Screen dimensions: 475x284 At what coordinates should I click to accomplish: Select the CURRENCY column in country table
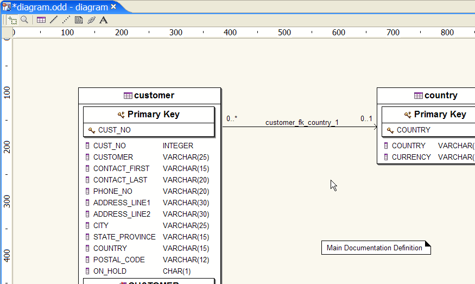point(411,157)
